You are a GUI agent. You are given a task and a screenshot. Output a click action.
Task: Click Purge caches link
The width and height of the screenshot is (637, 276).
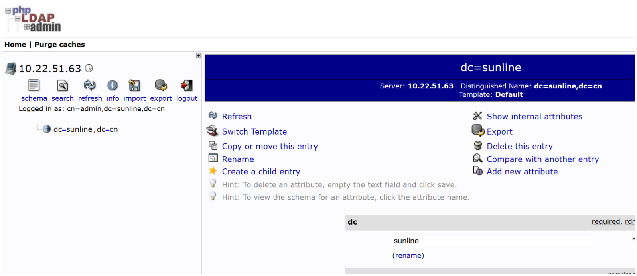[59, 45]
